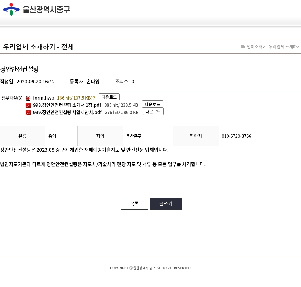The width and height of the screenshot is (301, 287).
Task: Open 업체소개 breadcrumb link
Action: pos(254,47)
